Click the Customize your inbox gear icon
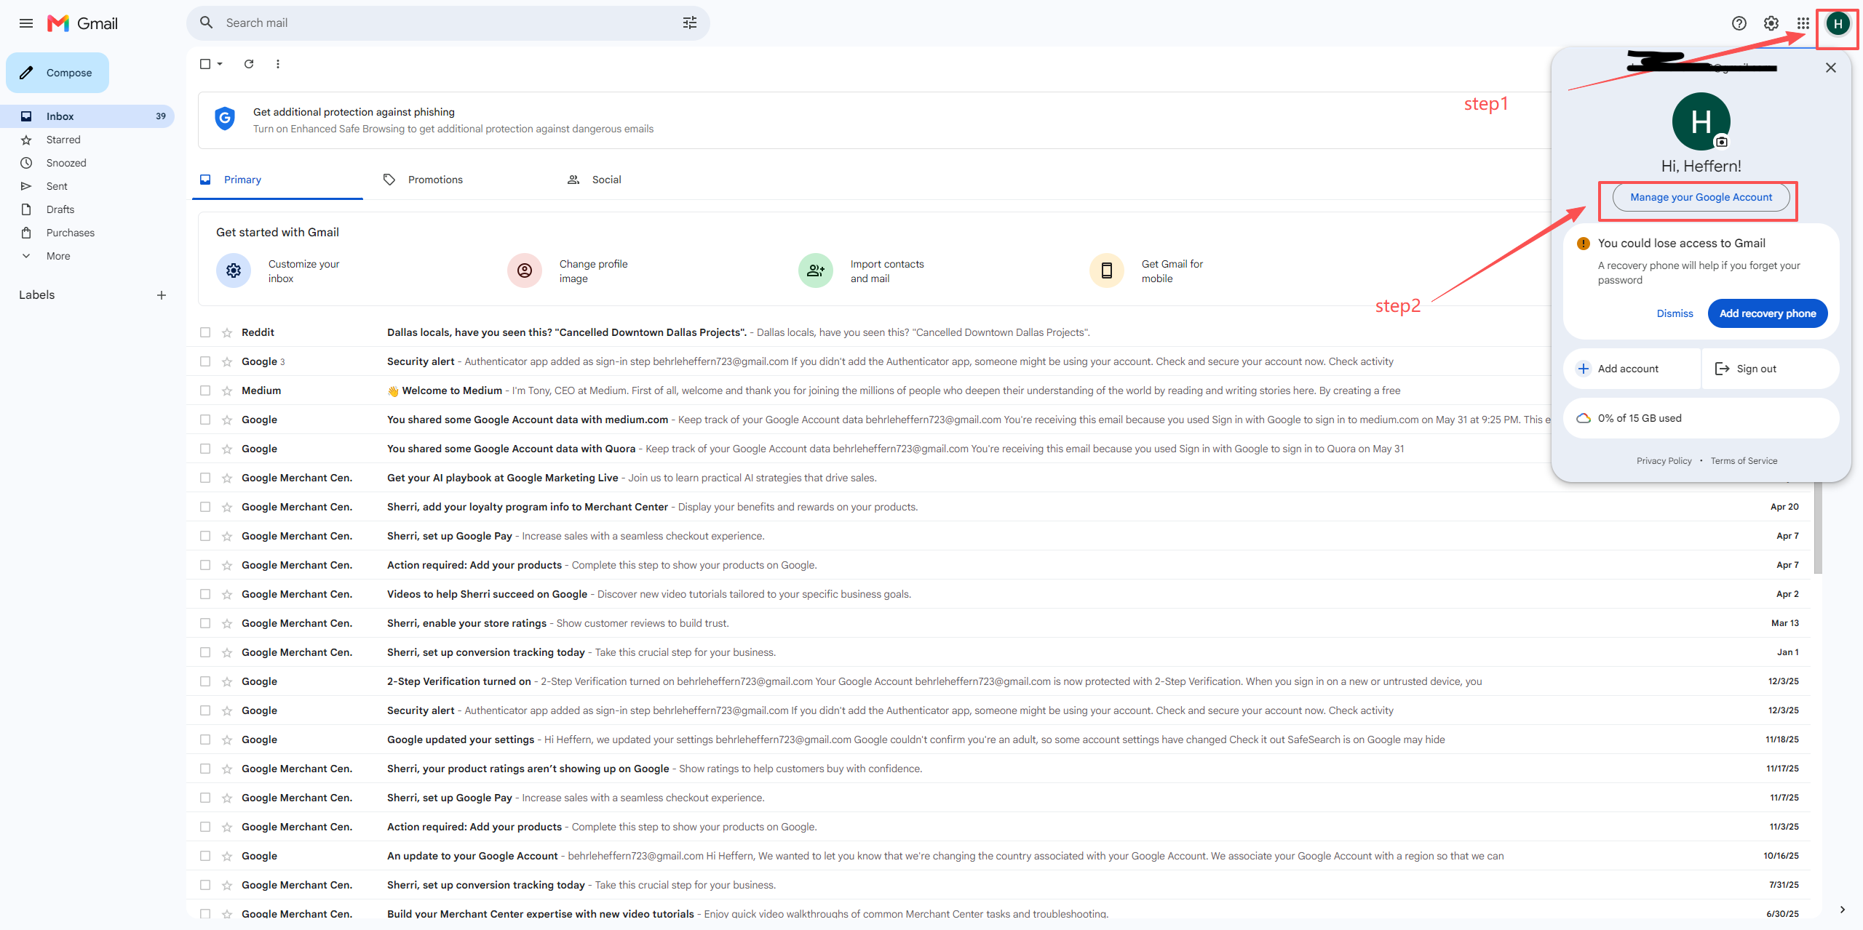Viewport: 1863px width, 930px height. pos(234,270)
